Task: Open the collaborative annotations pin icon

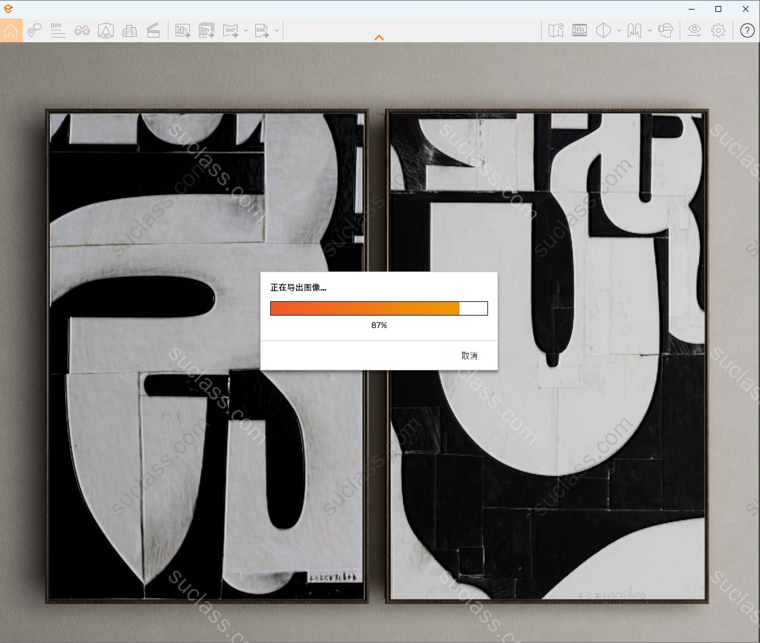Action: pos(34,30)
